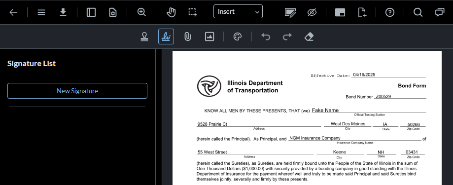Select the pan hand tool
This screenshot has width=453, height=185.
coord(171,12)
